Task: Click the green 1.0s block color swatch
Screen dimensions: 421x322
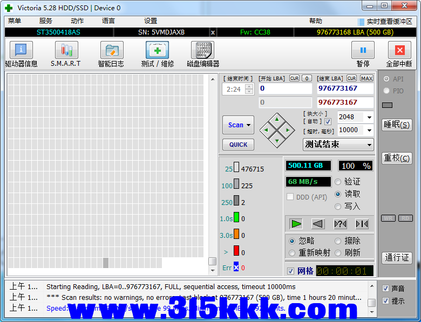Action: coord(236,217)
